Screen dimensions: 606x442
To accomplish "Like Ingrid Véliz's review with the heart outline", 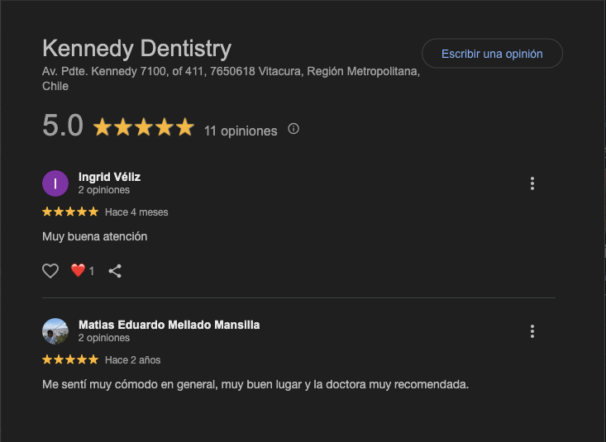I will (50, 271).
